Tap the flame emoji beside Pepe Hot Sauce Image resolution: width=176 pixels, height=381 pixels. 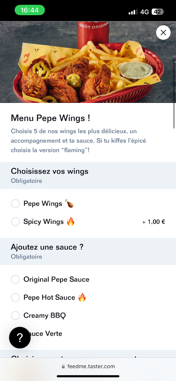(82, 297)
